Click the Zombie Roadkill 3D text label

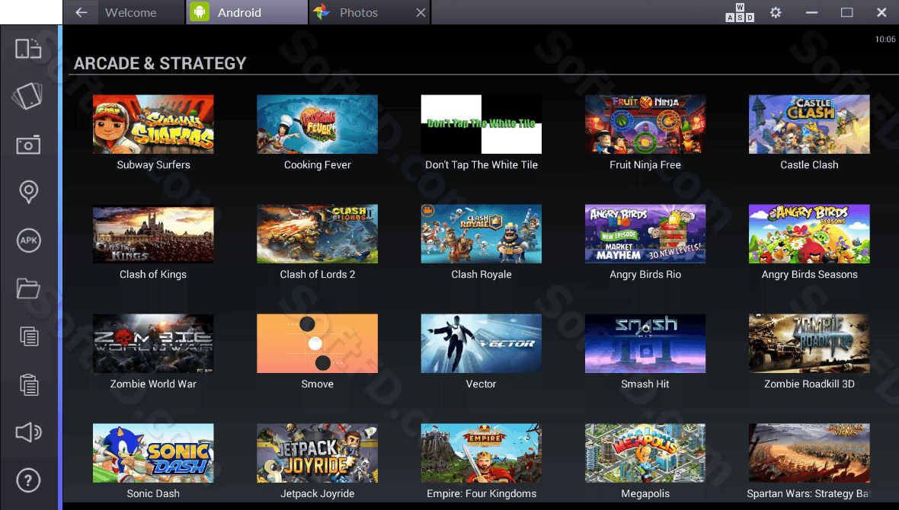click(x=809, y=384)
